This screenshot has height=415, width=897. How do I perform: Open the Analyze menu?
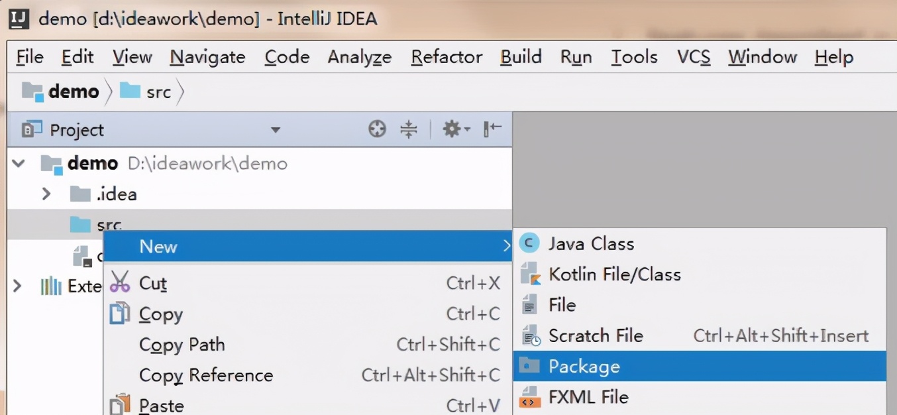tap(360, 58)
